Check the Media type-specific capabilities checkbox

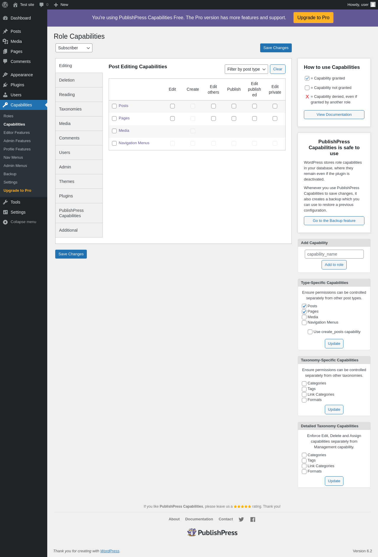click(304, 317)
